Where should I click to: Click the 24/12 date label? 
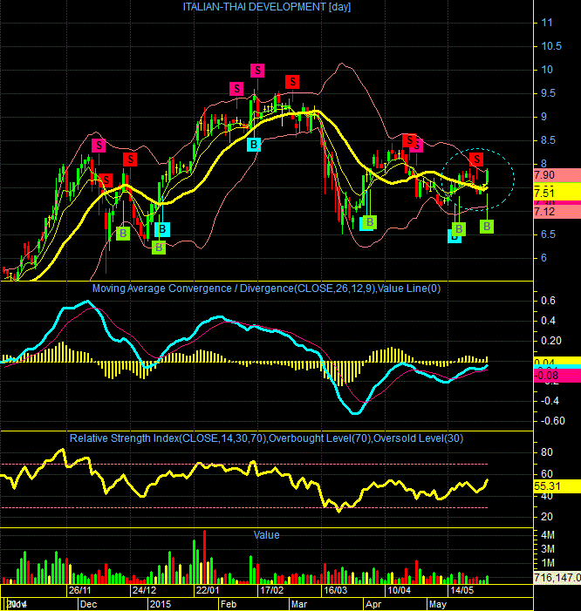[144, 590]
